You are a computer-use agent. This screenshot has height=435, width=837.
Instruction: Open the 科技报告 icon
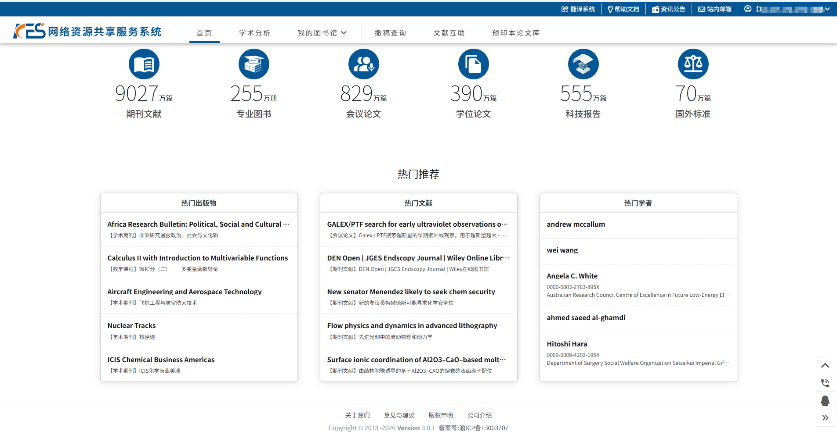(x=583, y=64)
